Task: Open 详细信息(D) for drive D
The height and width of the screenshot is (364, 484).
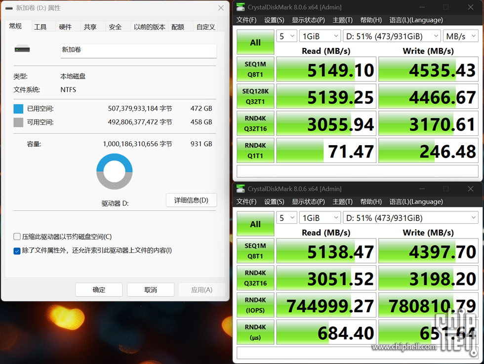Action: point(192,200)
